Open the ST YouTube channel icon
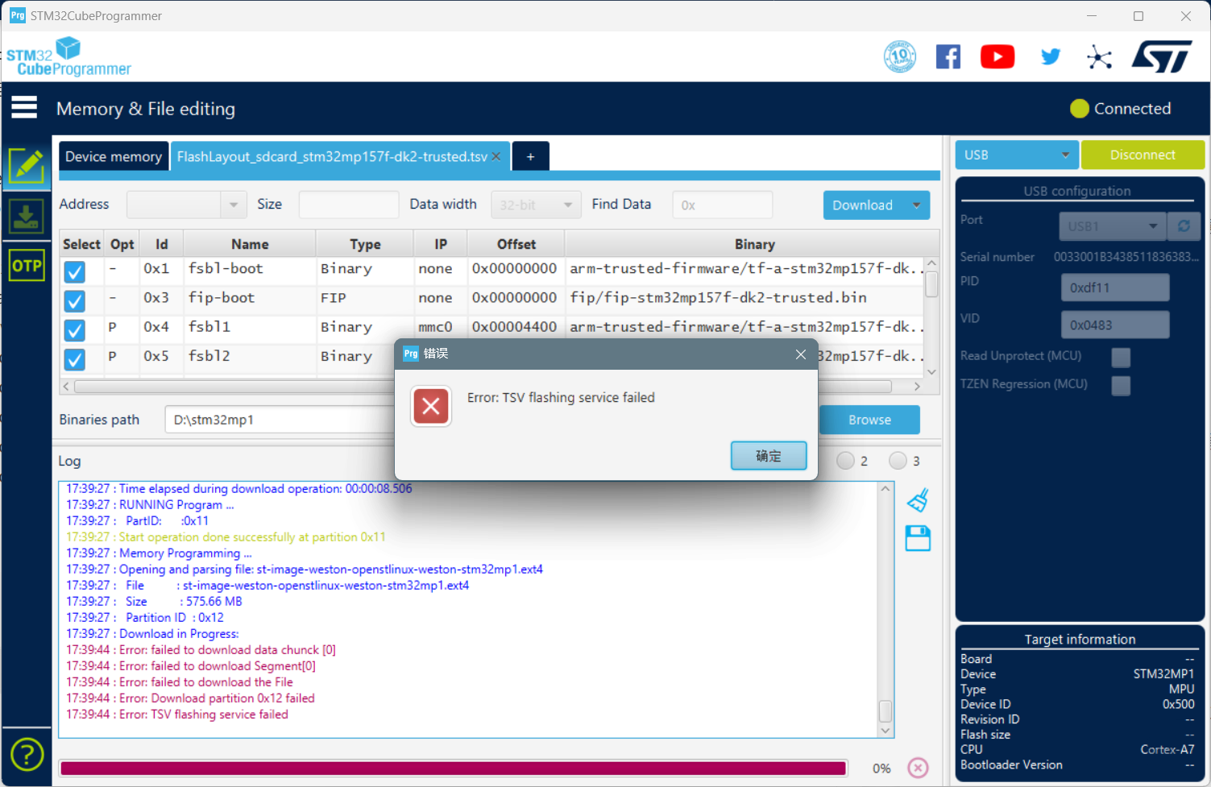This screenshot has width=1211, height=787. tap(997, 56)
